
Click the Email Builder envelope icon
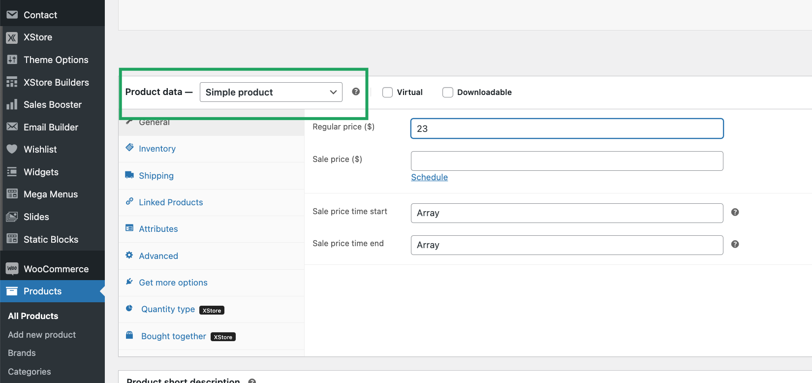point(12,127)
